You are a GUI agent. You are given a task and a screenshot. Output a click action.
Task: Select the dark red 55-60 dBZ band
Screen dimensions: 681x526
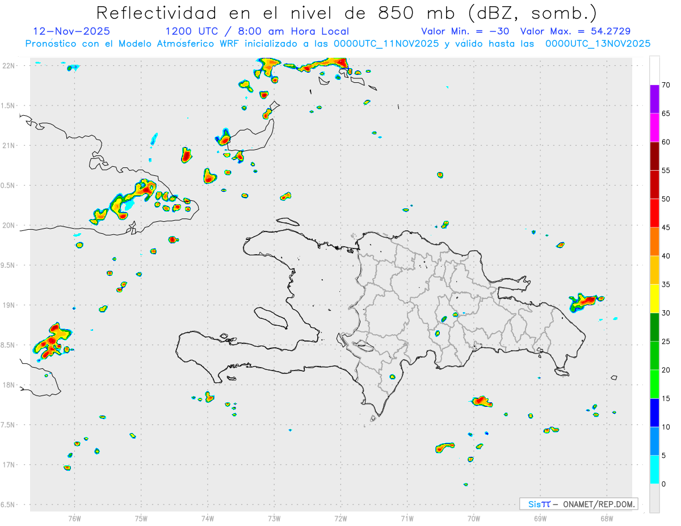(654, 156)
